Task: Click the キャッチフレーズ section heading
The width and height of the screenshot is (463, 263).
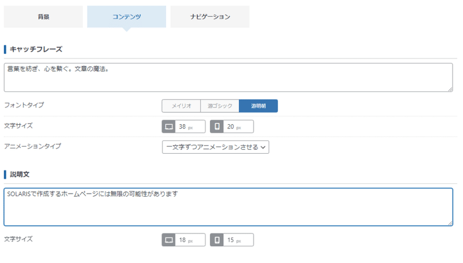Action: pos(36,49)
